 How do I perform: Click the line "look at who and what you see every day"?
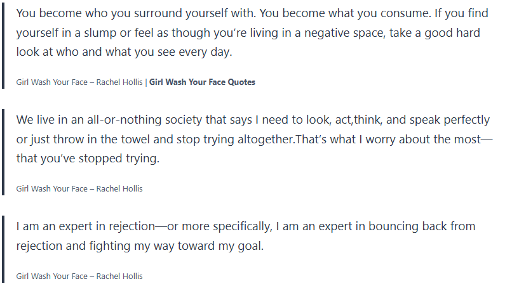point(125,53)
